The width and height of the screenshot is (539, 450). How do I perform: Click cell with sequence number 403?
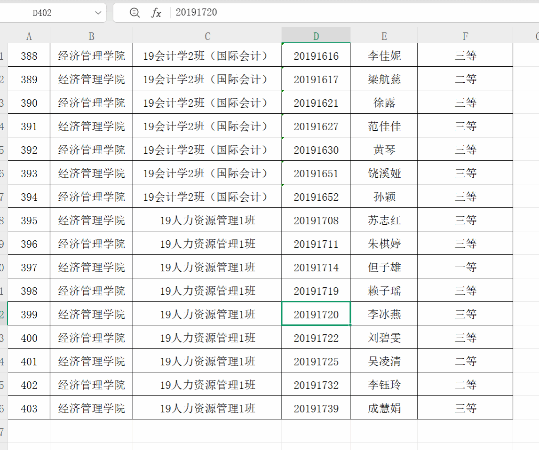[29, 409]
